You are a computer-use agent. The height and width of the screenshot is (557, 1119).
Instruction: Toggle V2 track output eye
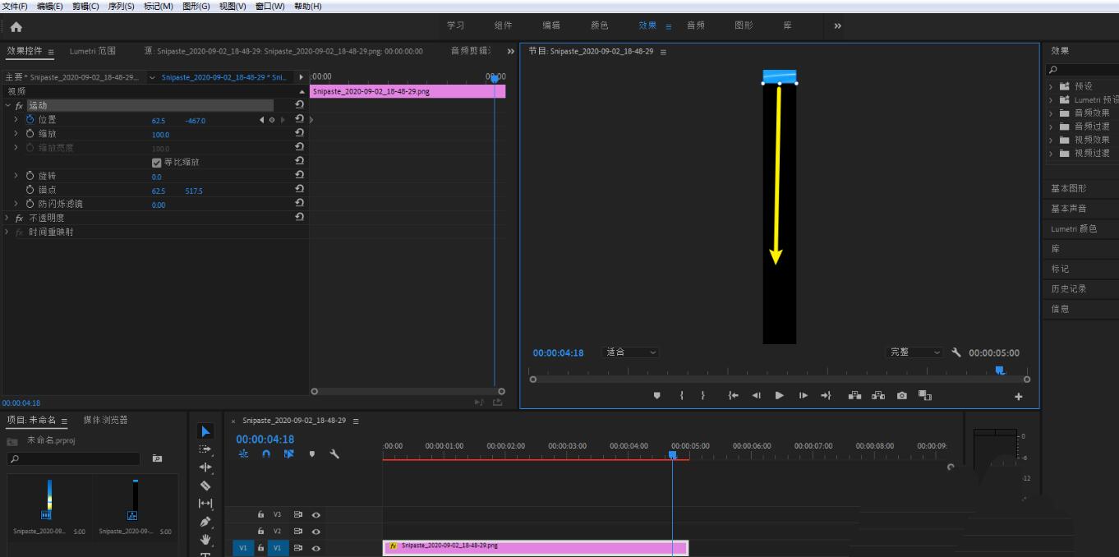(x=315, y=531)
